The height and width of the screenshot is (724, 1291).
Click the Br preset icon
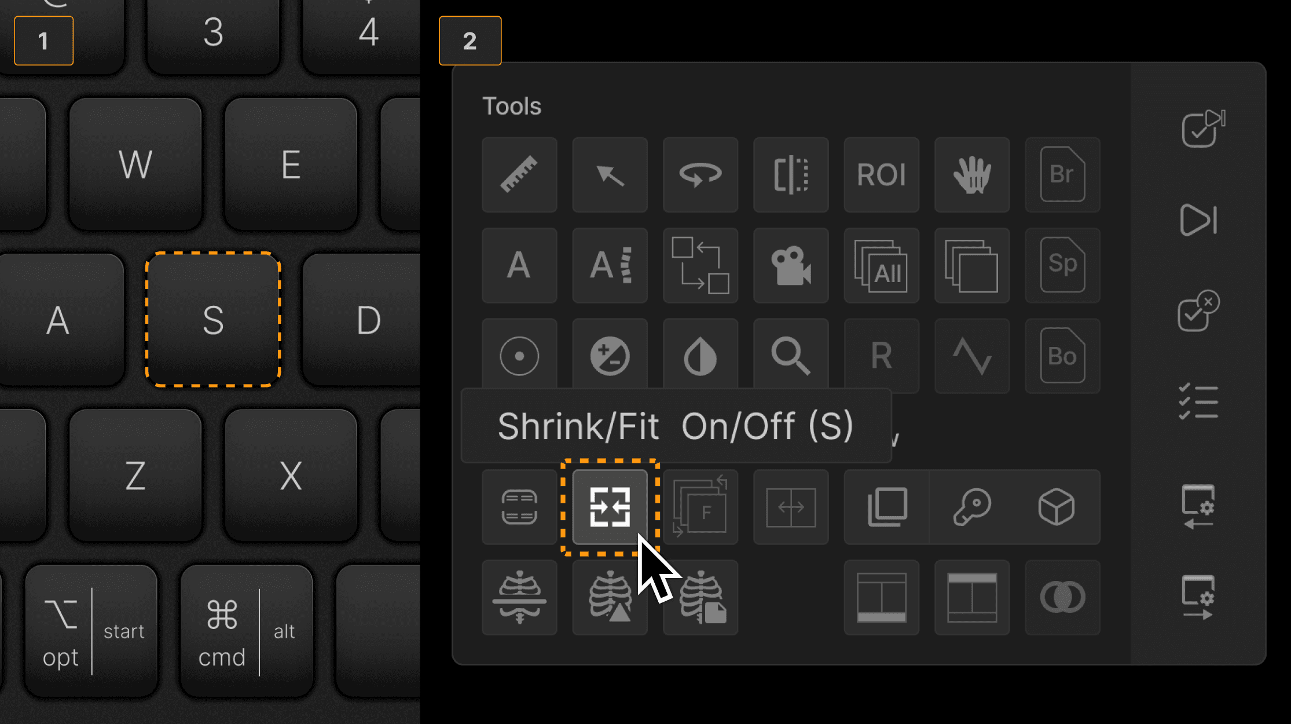[1062, 174]
